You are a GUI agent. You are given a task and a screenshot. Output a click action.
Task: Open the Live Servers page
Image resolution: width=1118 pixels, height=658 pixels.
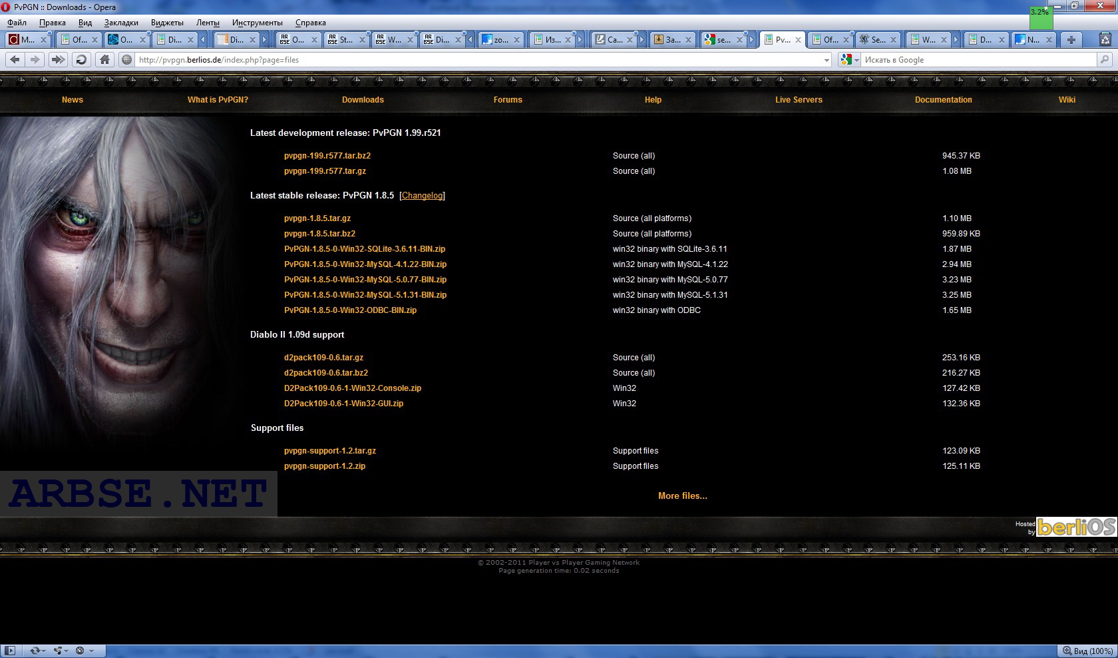point(799,100)
